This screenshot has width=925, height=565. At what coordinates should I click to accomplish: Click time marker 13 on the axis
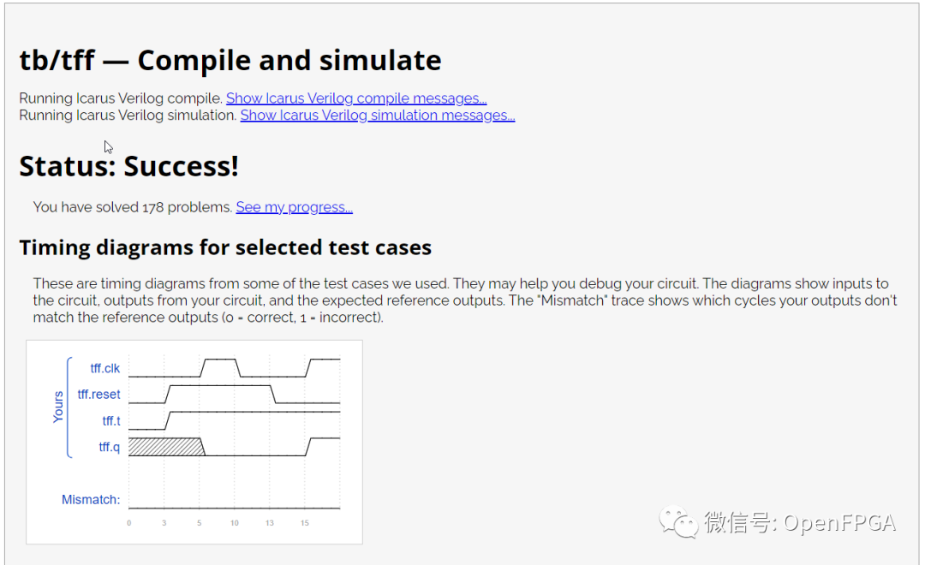[270, 522]
